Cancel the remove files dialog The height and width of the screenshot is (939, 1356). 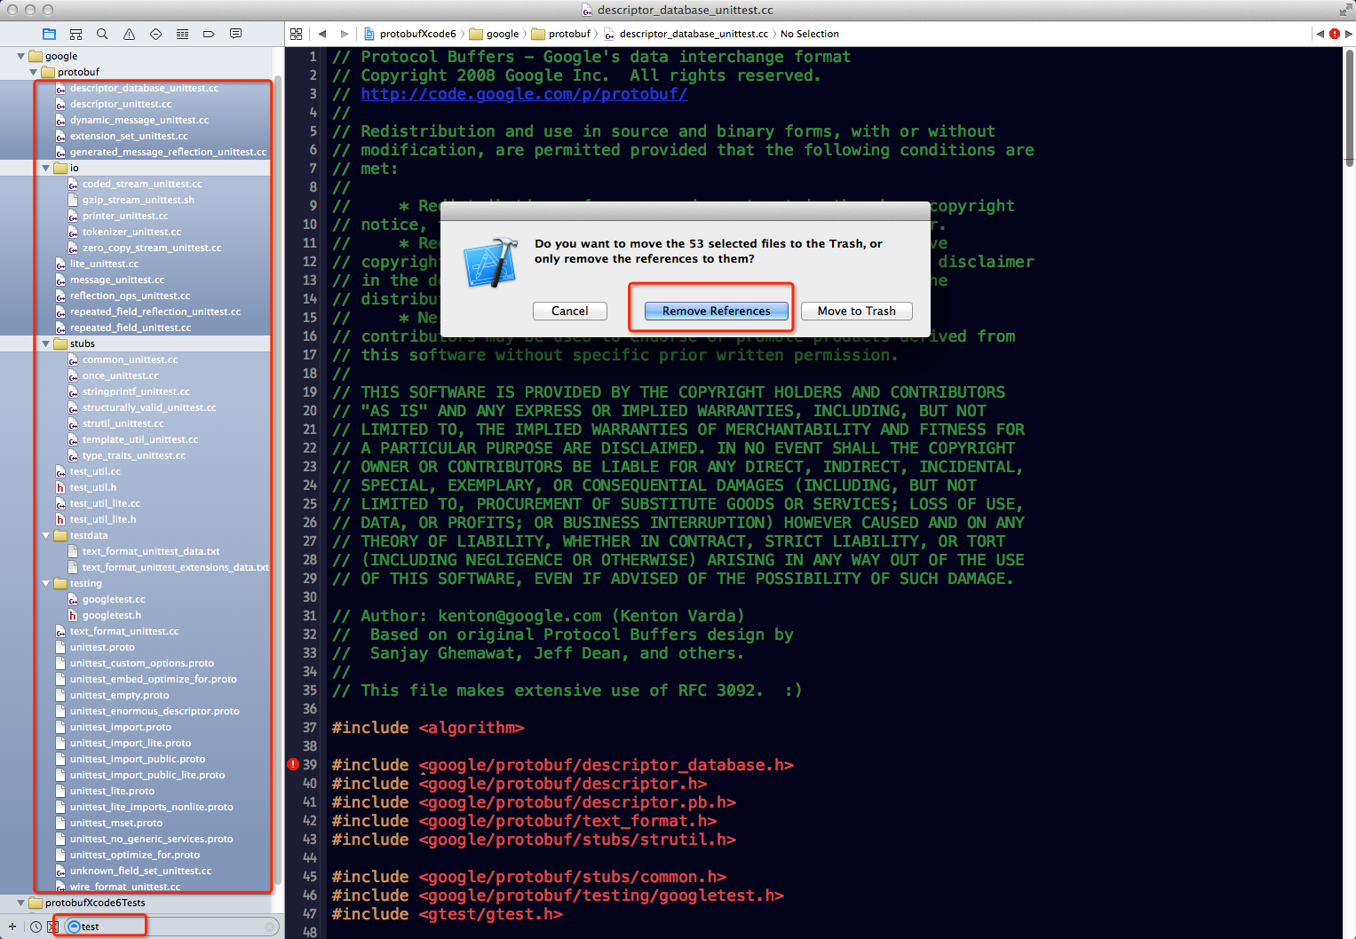click(x=570, y=311)
